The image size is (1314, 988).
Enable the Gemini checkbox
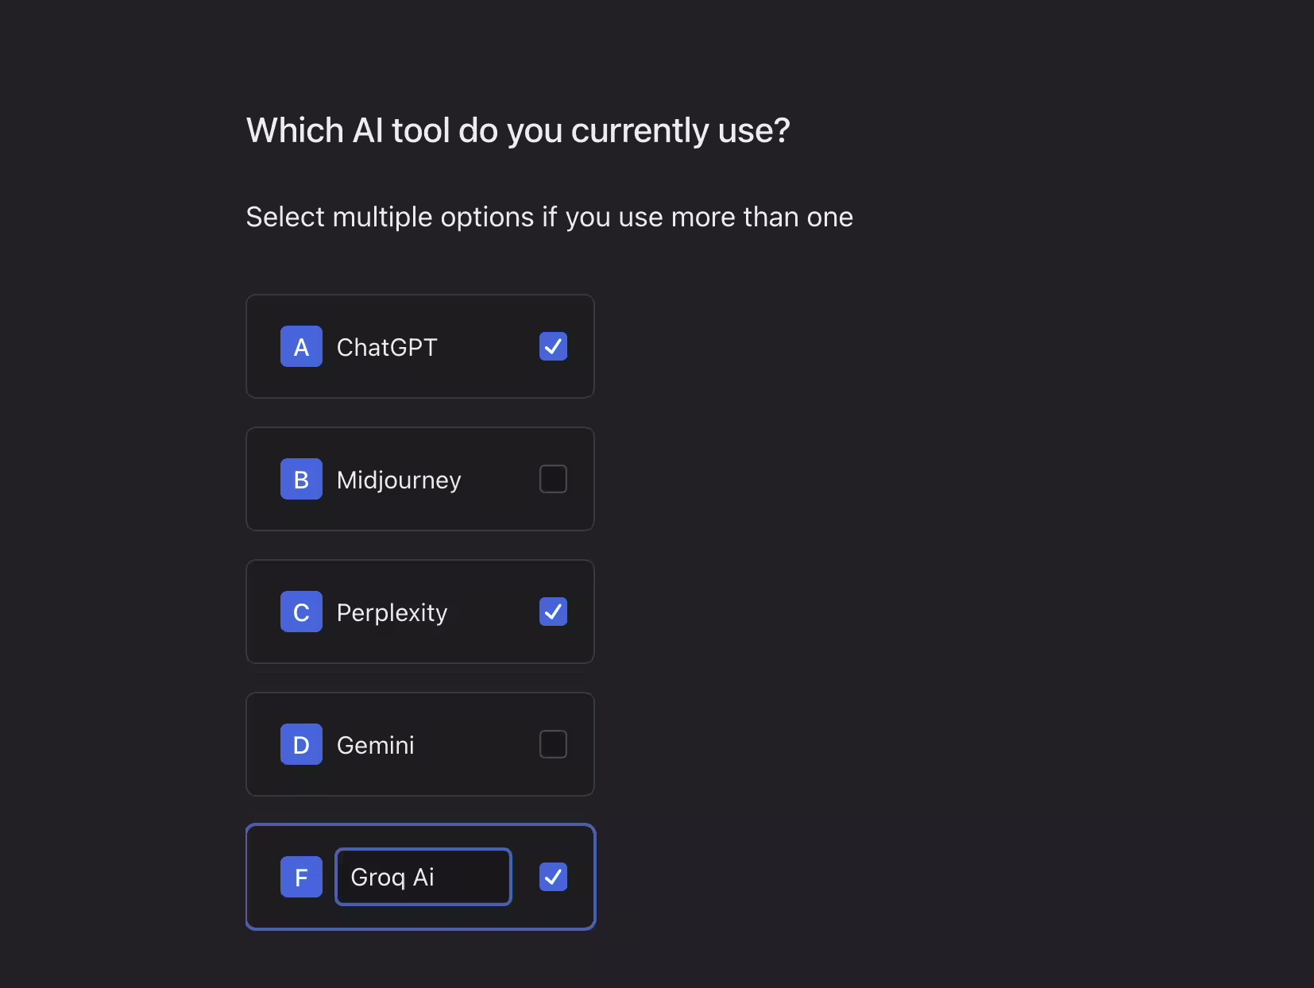point(553,744)
